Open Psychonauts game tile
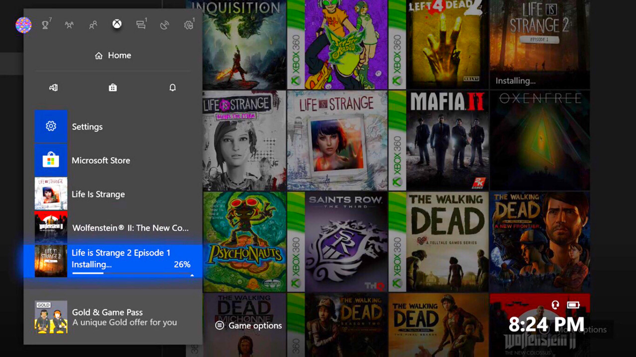 coord(244,242)
